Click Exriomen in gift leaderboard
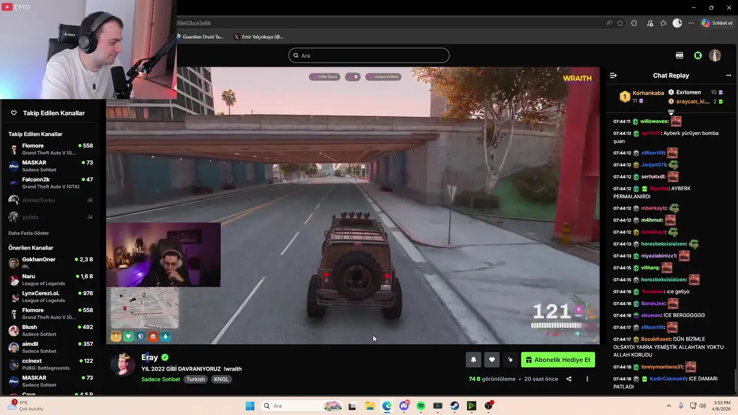This screenshot has height=415, width=738. [x=688, y=92]
